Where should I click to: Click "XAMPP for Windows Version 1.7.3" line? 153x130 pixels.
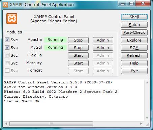point(40,87)
